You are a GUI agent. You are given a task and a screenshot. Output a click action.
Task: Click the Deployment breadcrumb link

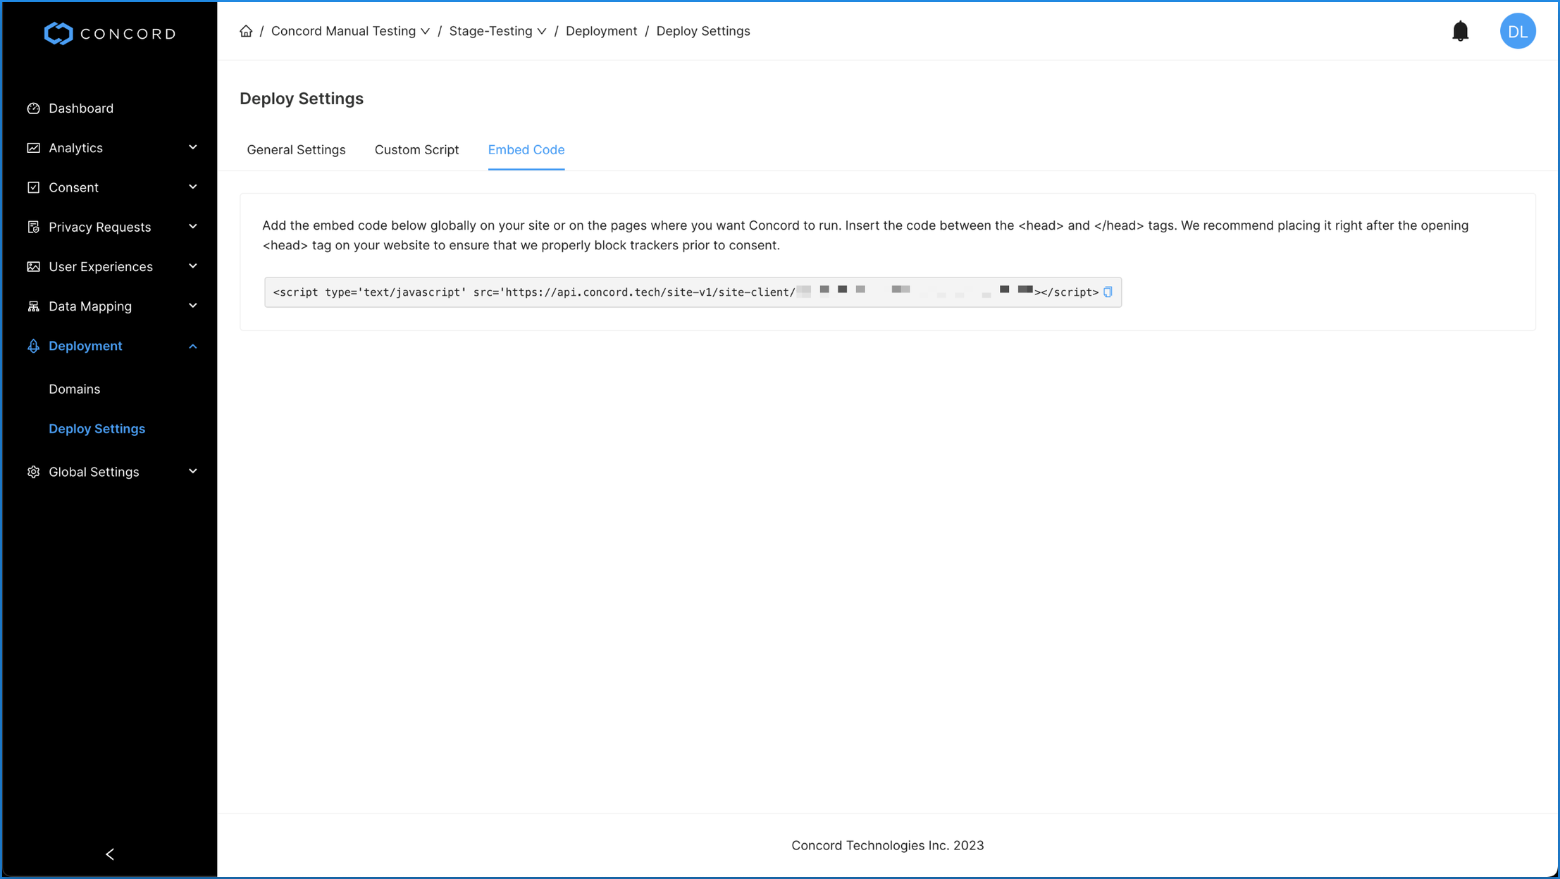601,31
